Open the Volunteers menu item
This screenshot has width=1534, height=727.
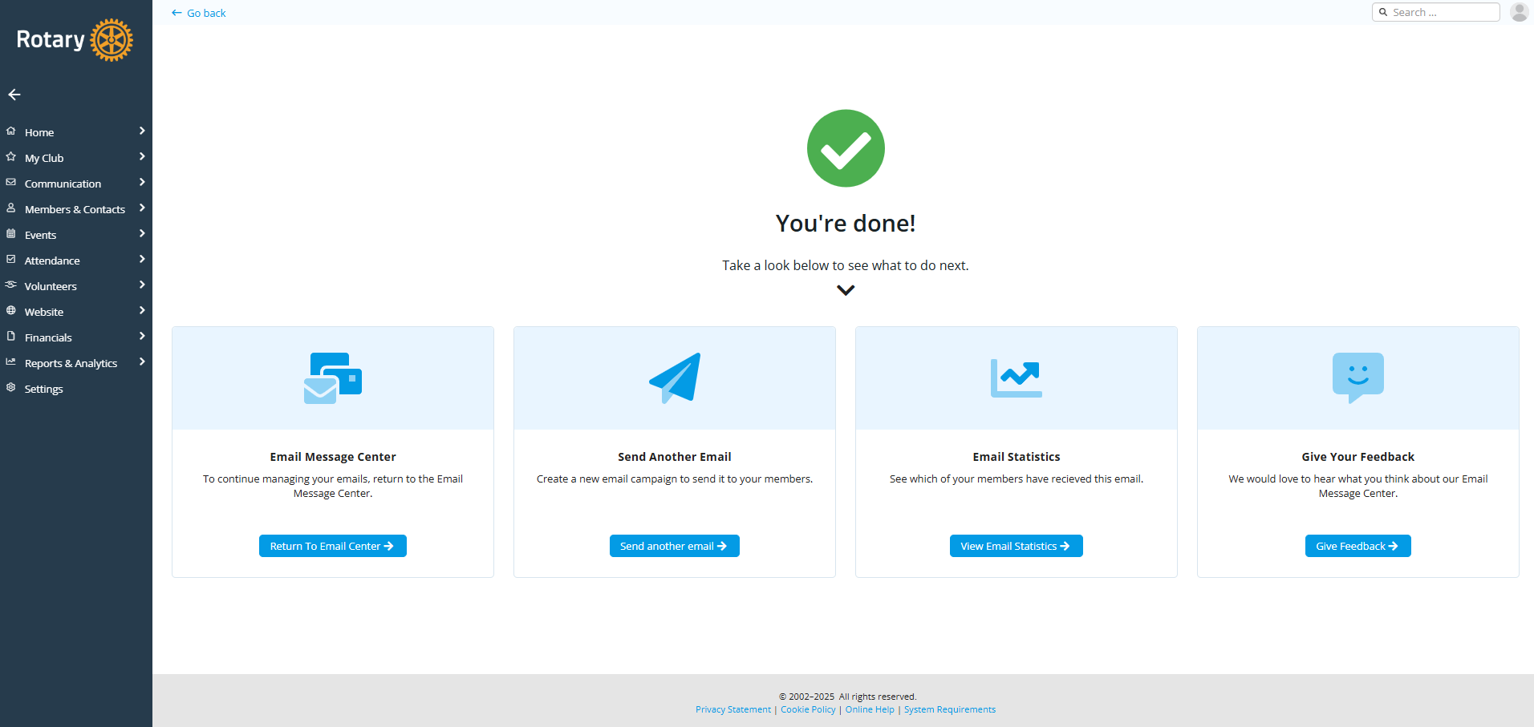51,285
